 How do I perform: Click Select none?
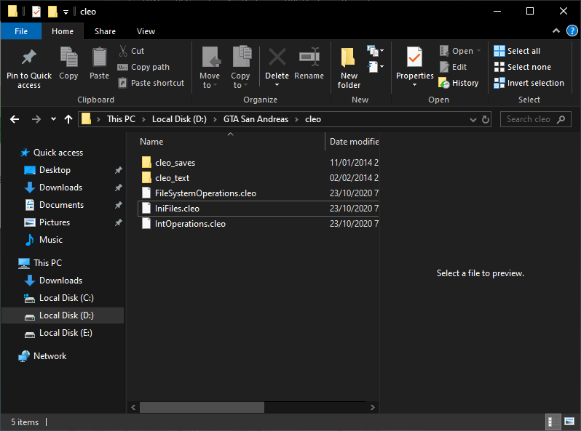tap(523, 67)
